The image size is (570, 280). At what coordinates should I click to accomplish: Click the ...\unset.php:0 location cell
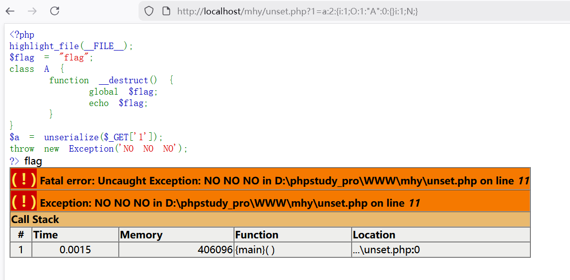(440, 250)
